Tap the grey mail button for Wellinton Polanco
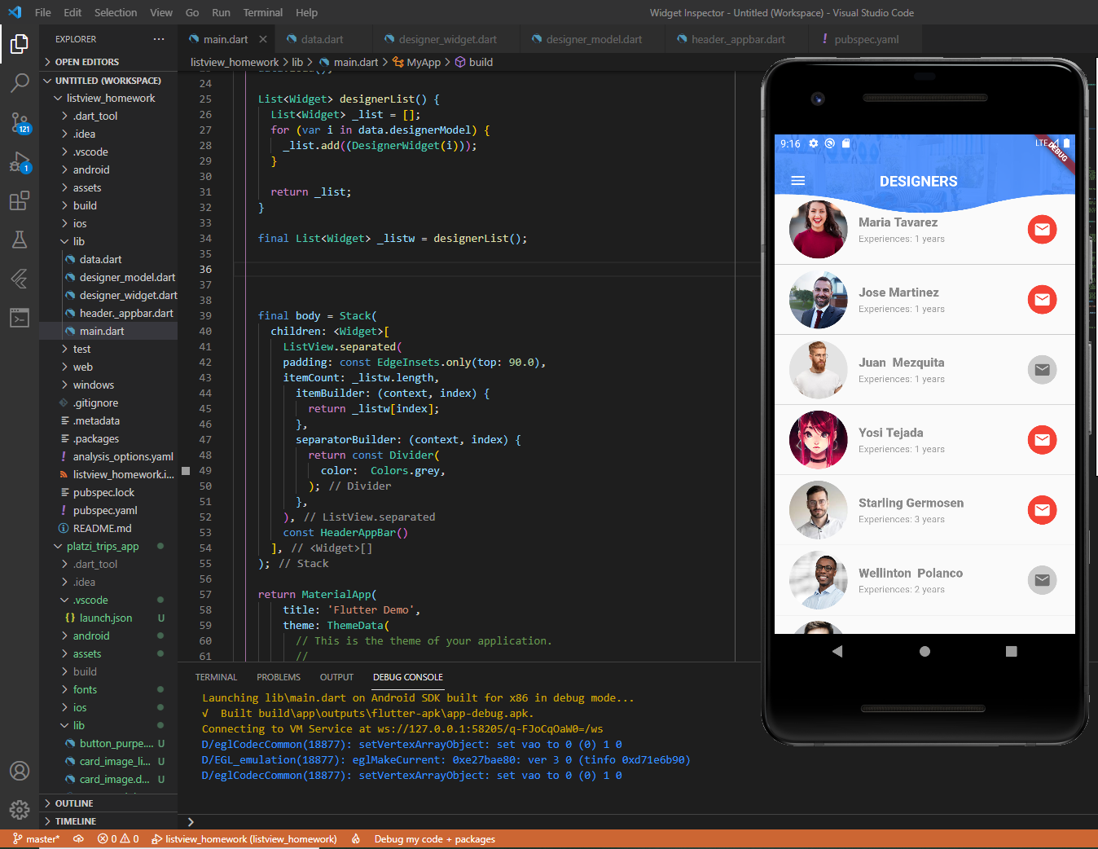Viewport: 1098px width, 849px height. coord(1042,580)
